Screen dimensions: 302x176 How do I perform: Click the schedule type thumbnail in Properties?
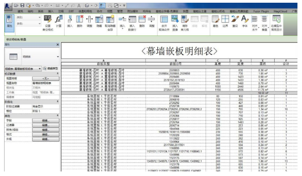tap(13, 57)
